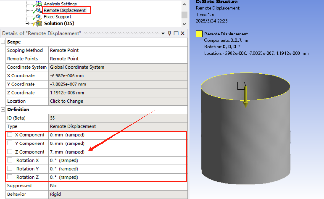Click the 'Scope' section header text
Viewport: 324px width, 199px height.
pyautogui.click(x=14, y=42)
